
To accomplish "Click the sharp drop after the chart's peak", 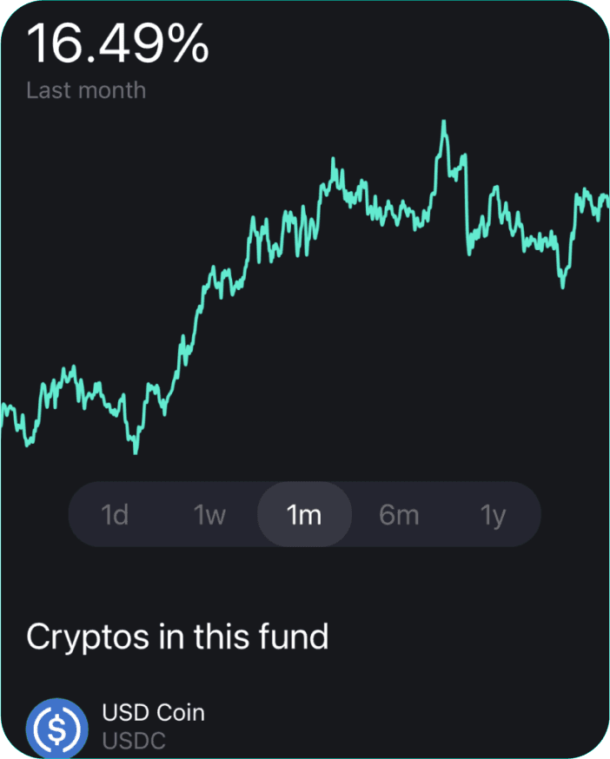I will [x=467, y=203].
